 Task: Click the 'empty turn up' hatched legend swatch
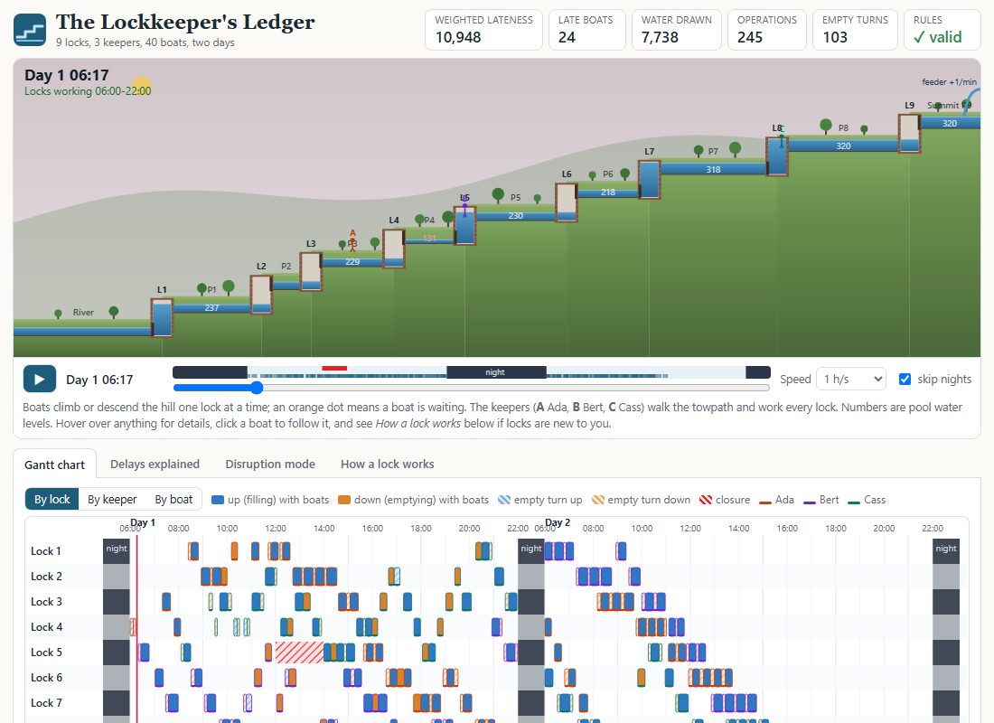504,500
